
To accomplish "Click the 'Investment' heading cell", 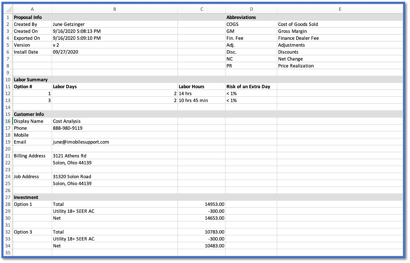I will point(32,197).
